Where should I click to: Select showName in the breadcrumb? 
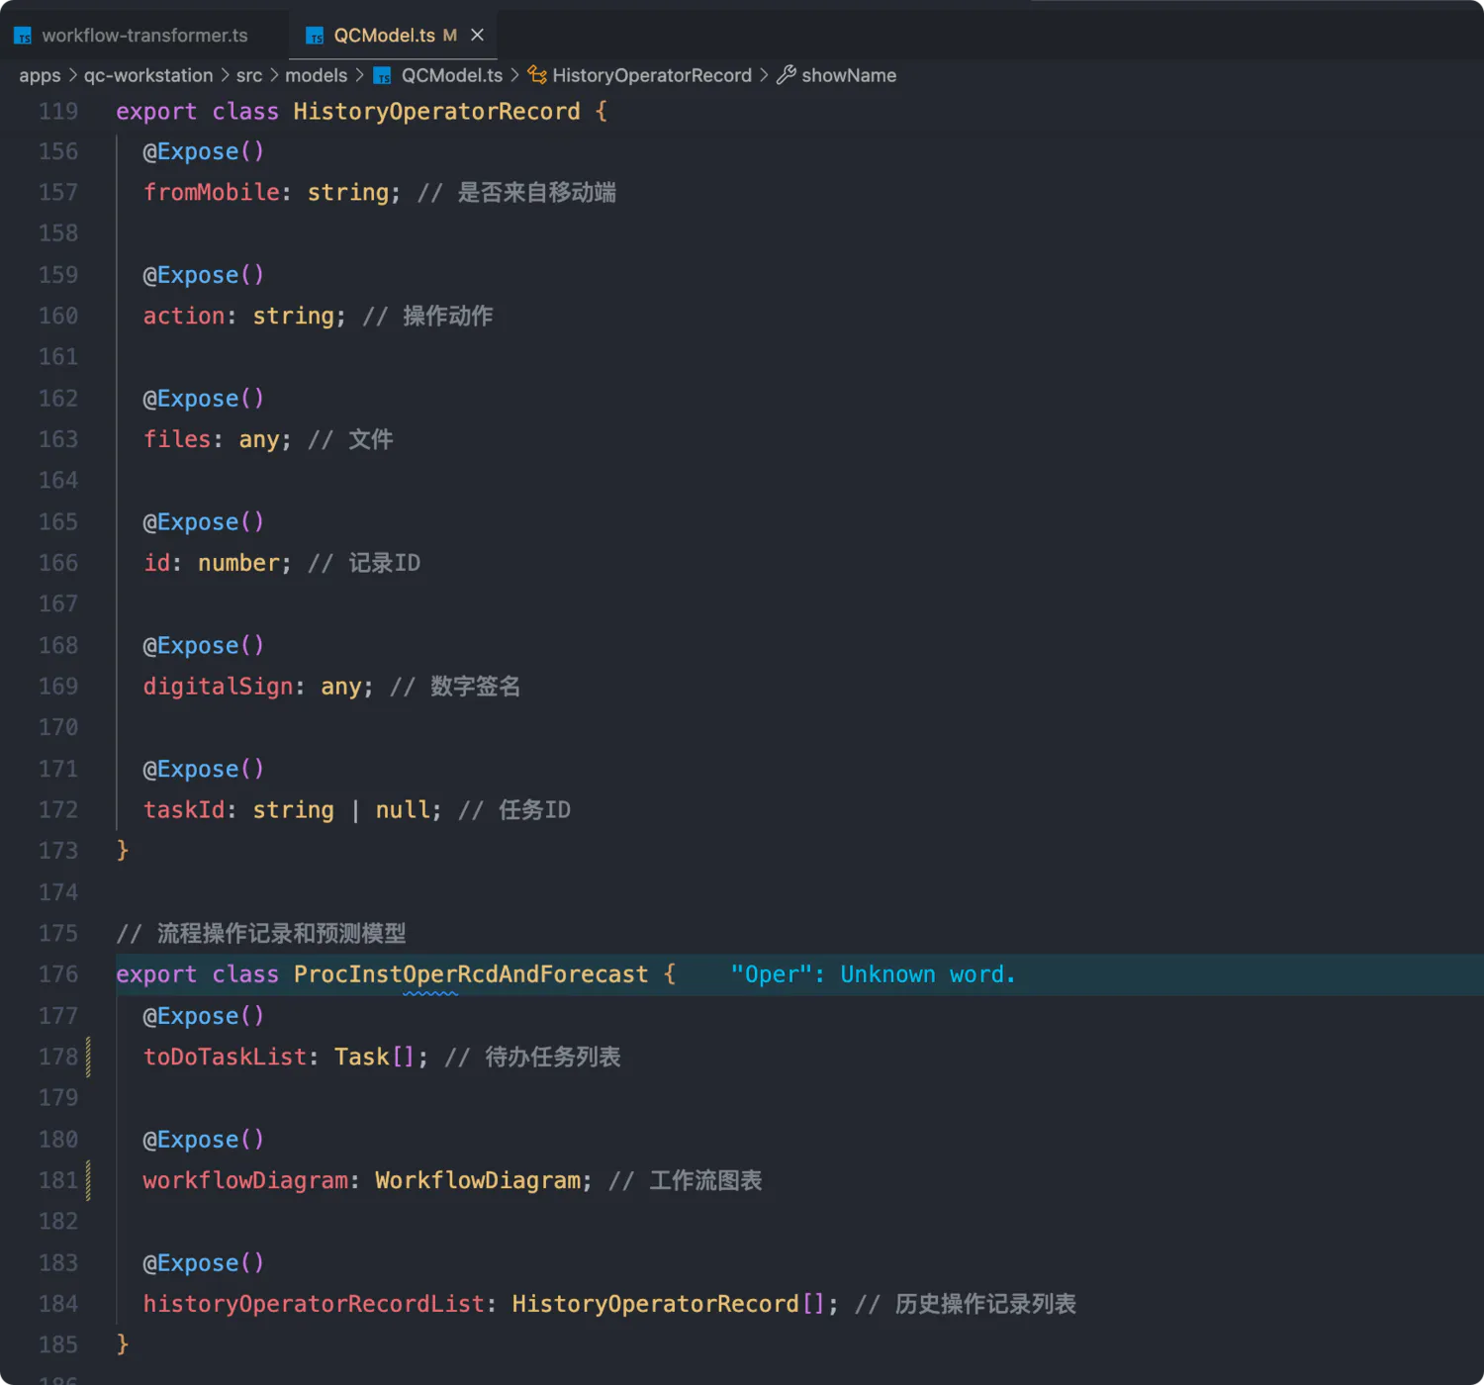849,76
